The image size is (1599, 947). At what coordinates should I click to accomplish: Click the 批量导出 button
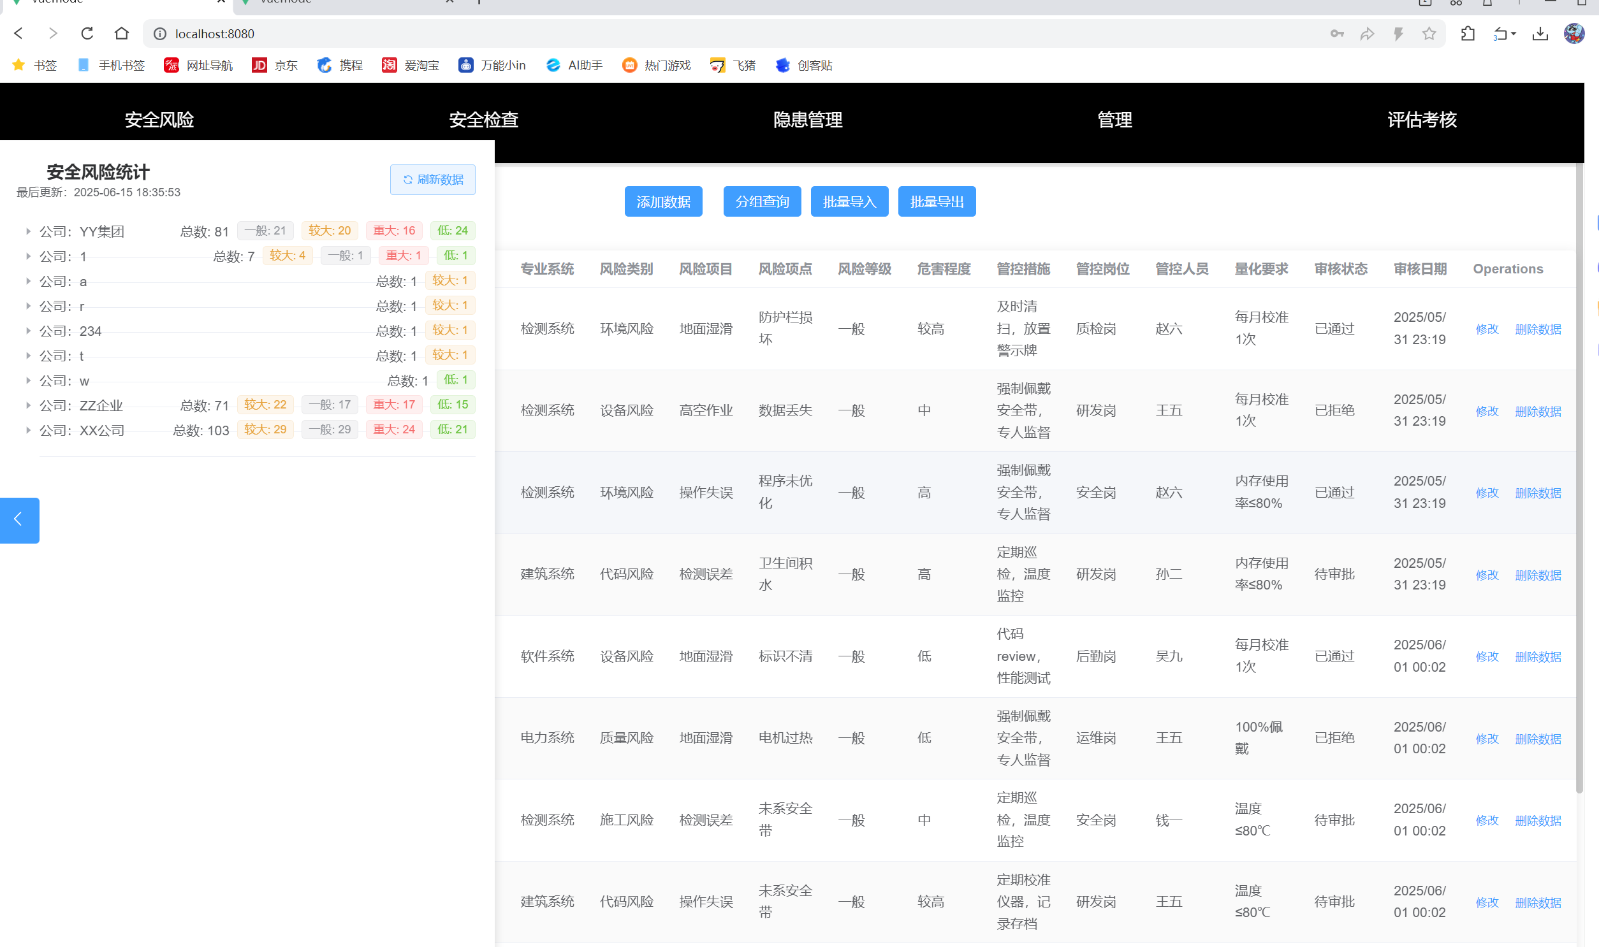[x=936, y=201]
